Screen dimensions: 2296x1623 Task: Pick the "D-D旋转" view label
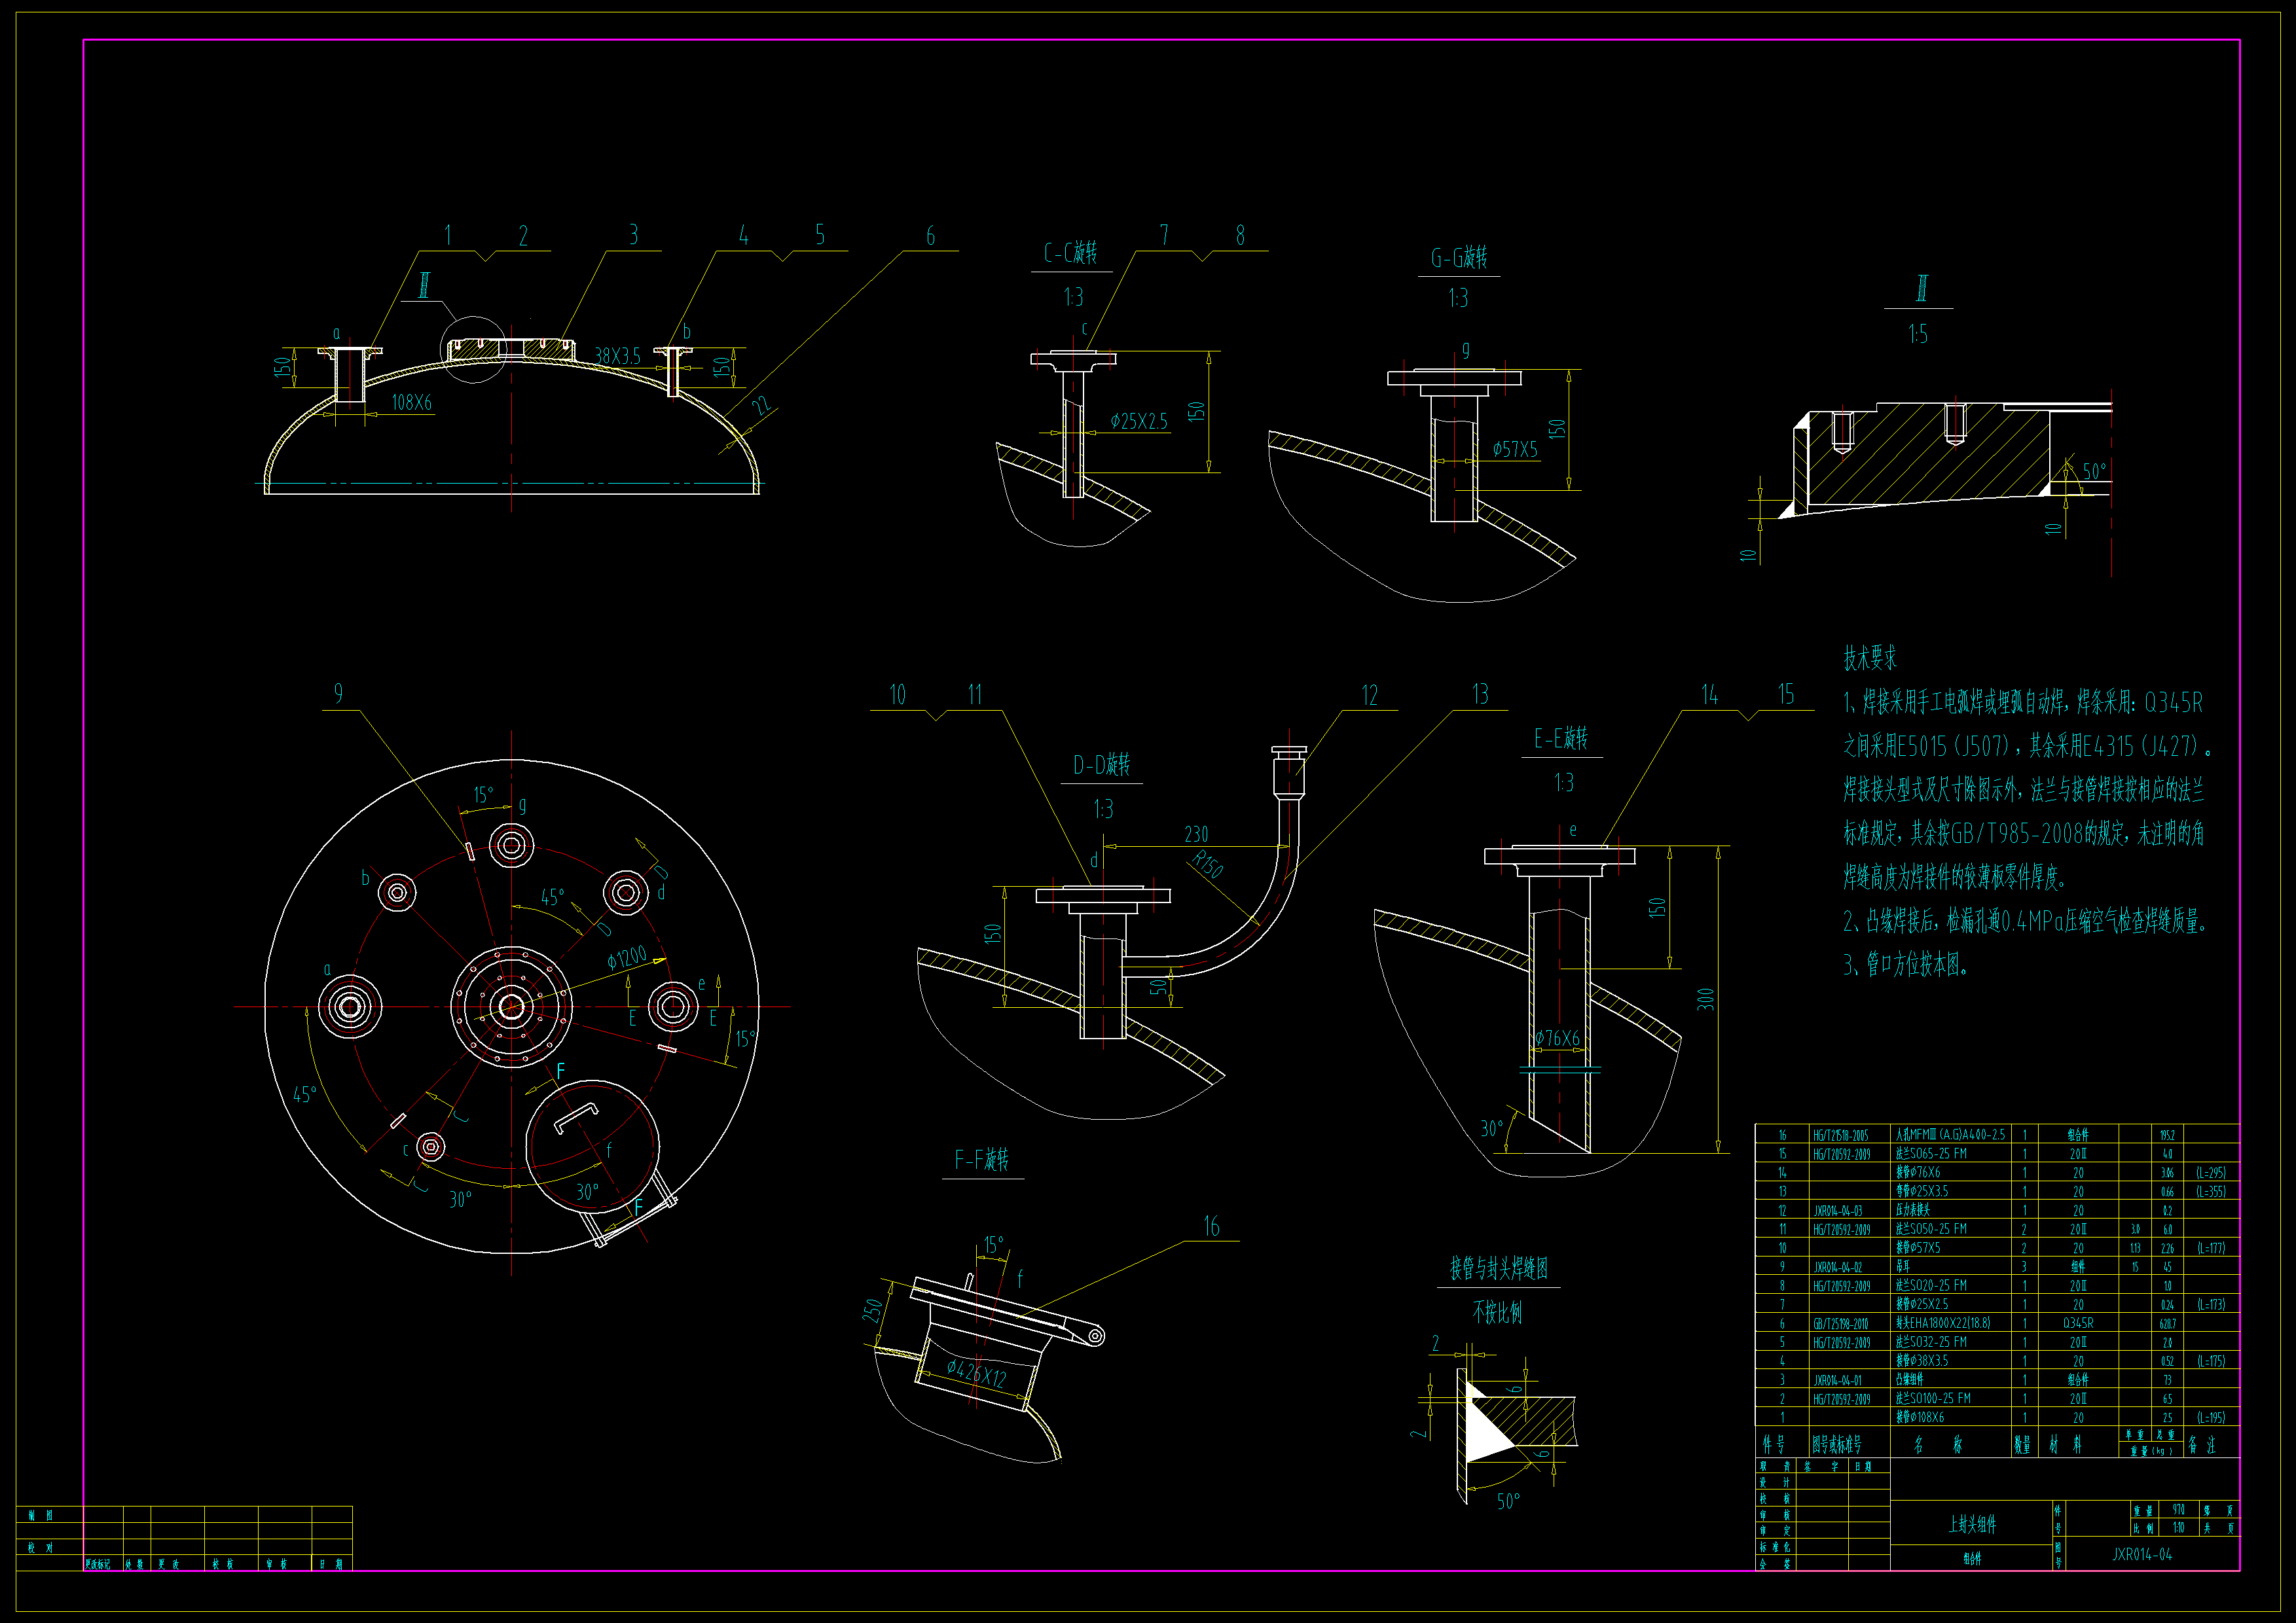(x=1102, y=764)
